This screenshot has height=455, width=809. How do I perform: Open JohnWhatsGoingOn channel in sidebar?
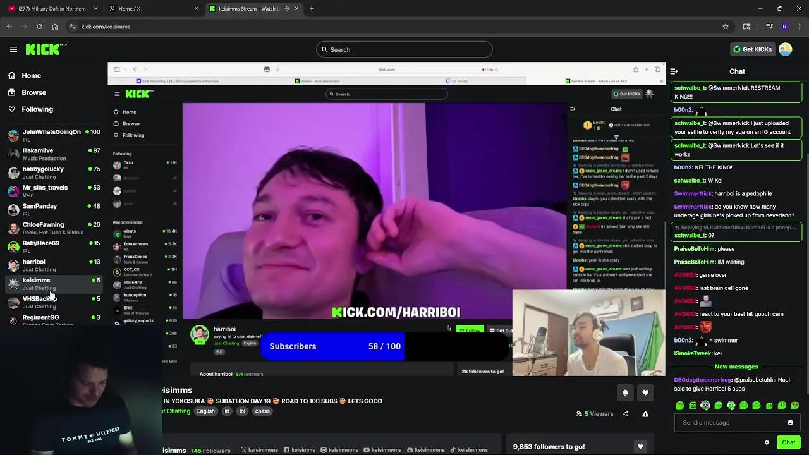click(54, 135)
